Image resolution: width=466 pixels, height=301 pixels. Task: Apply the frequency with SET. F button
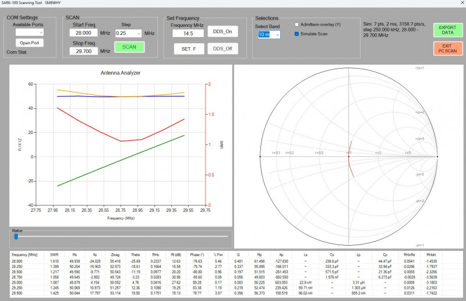189,49
